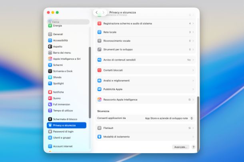Click the Accessibilità sidebar icon
244x162 pixels.
coord(50,40)
